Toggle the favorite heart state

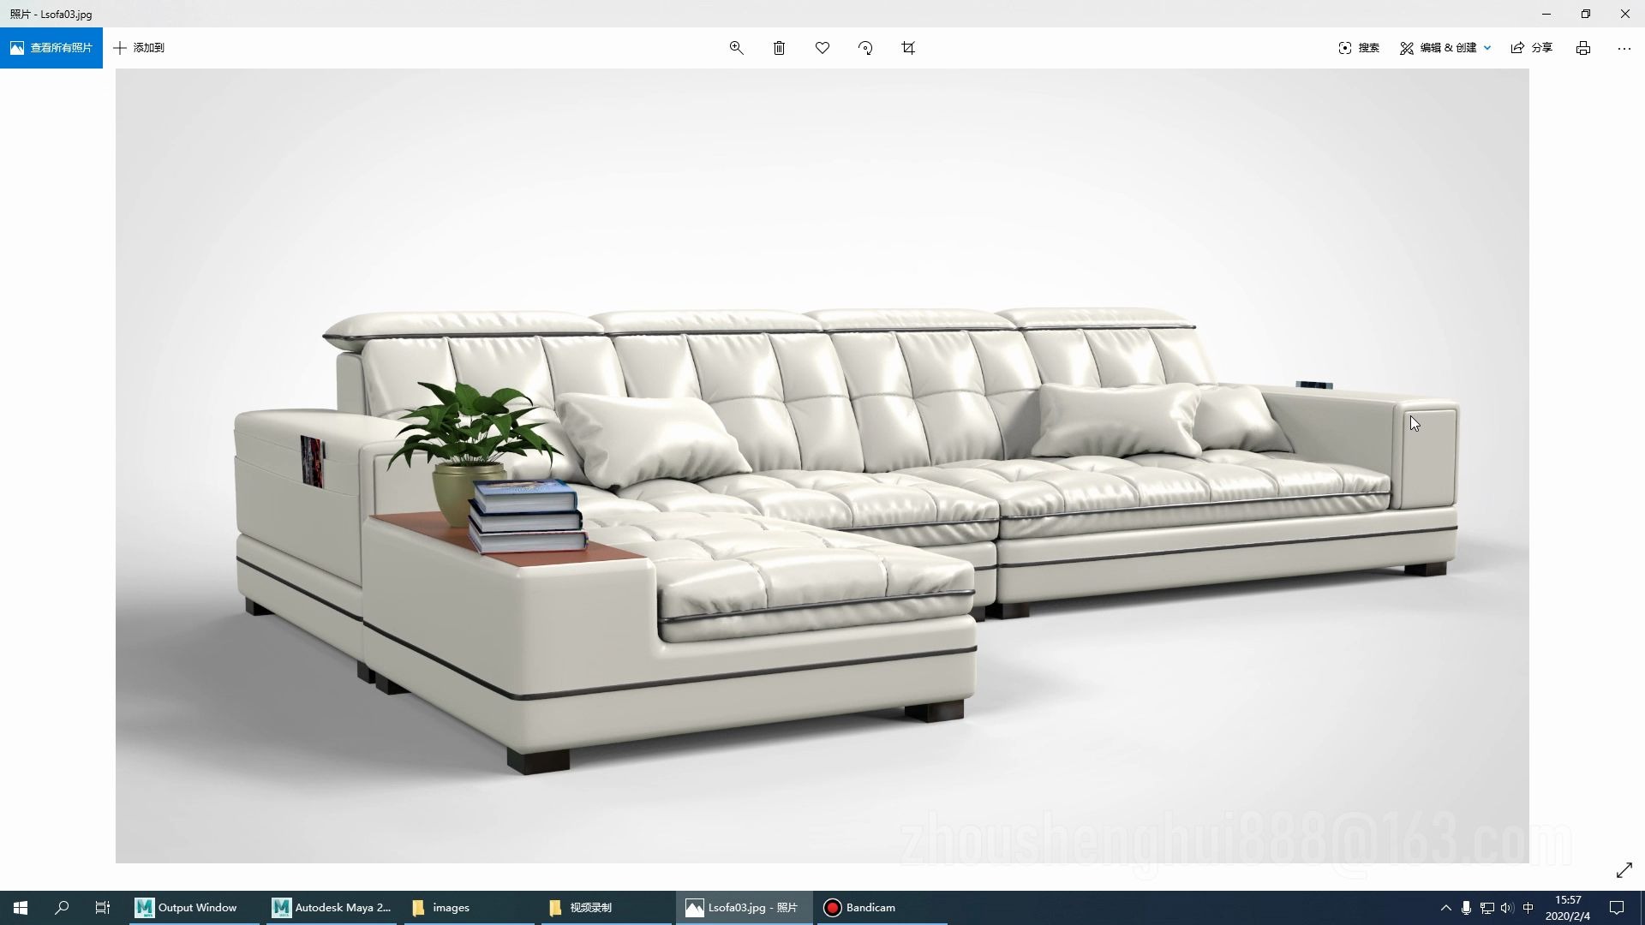(822, 47)
